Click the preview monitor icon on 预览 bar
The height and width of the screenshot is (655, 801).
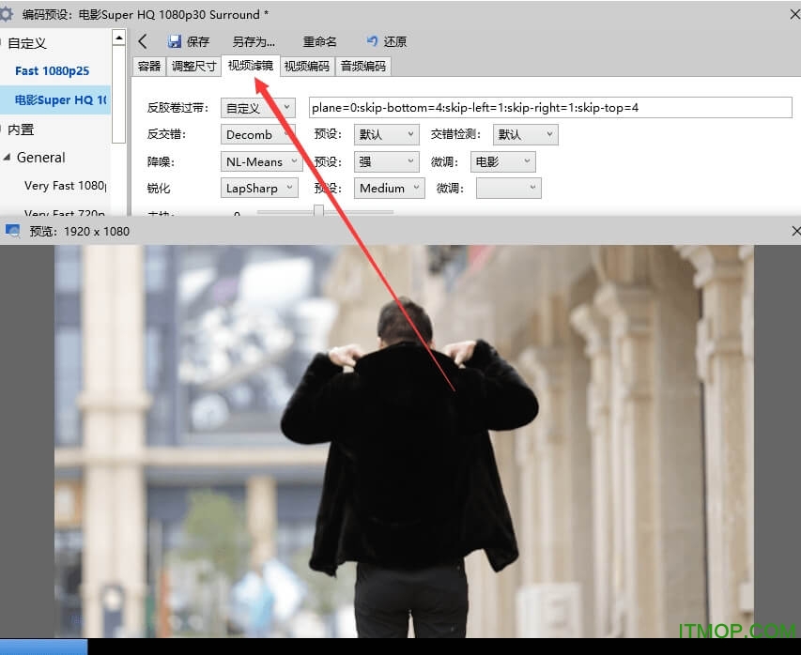tap(10, 231)
